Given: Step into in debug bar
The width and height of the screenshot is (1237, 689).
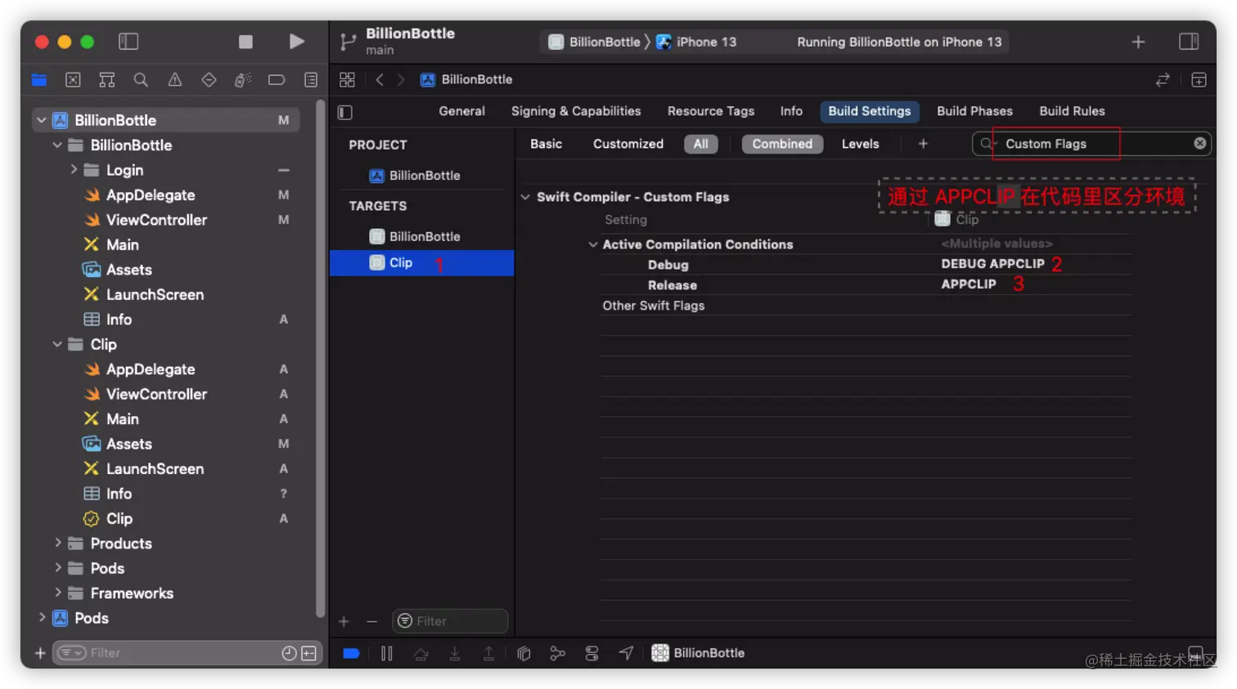Looking at the screenshot, I should [x=455, y=653].
